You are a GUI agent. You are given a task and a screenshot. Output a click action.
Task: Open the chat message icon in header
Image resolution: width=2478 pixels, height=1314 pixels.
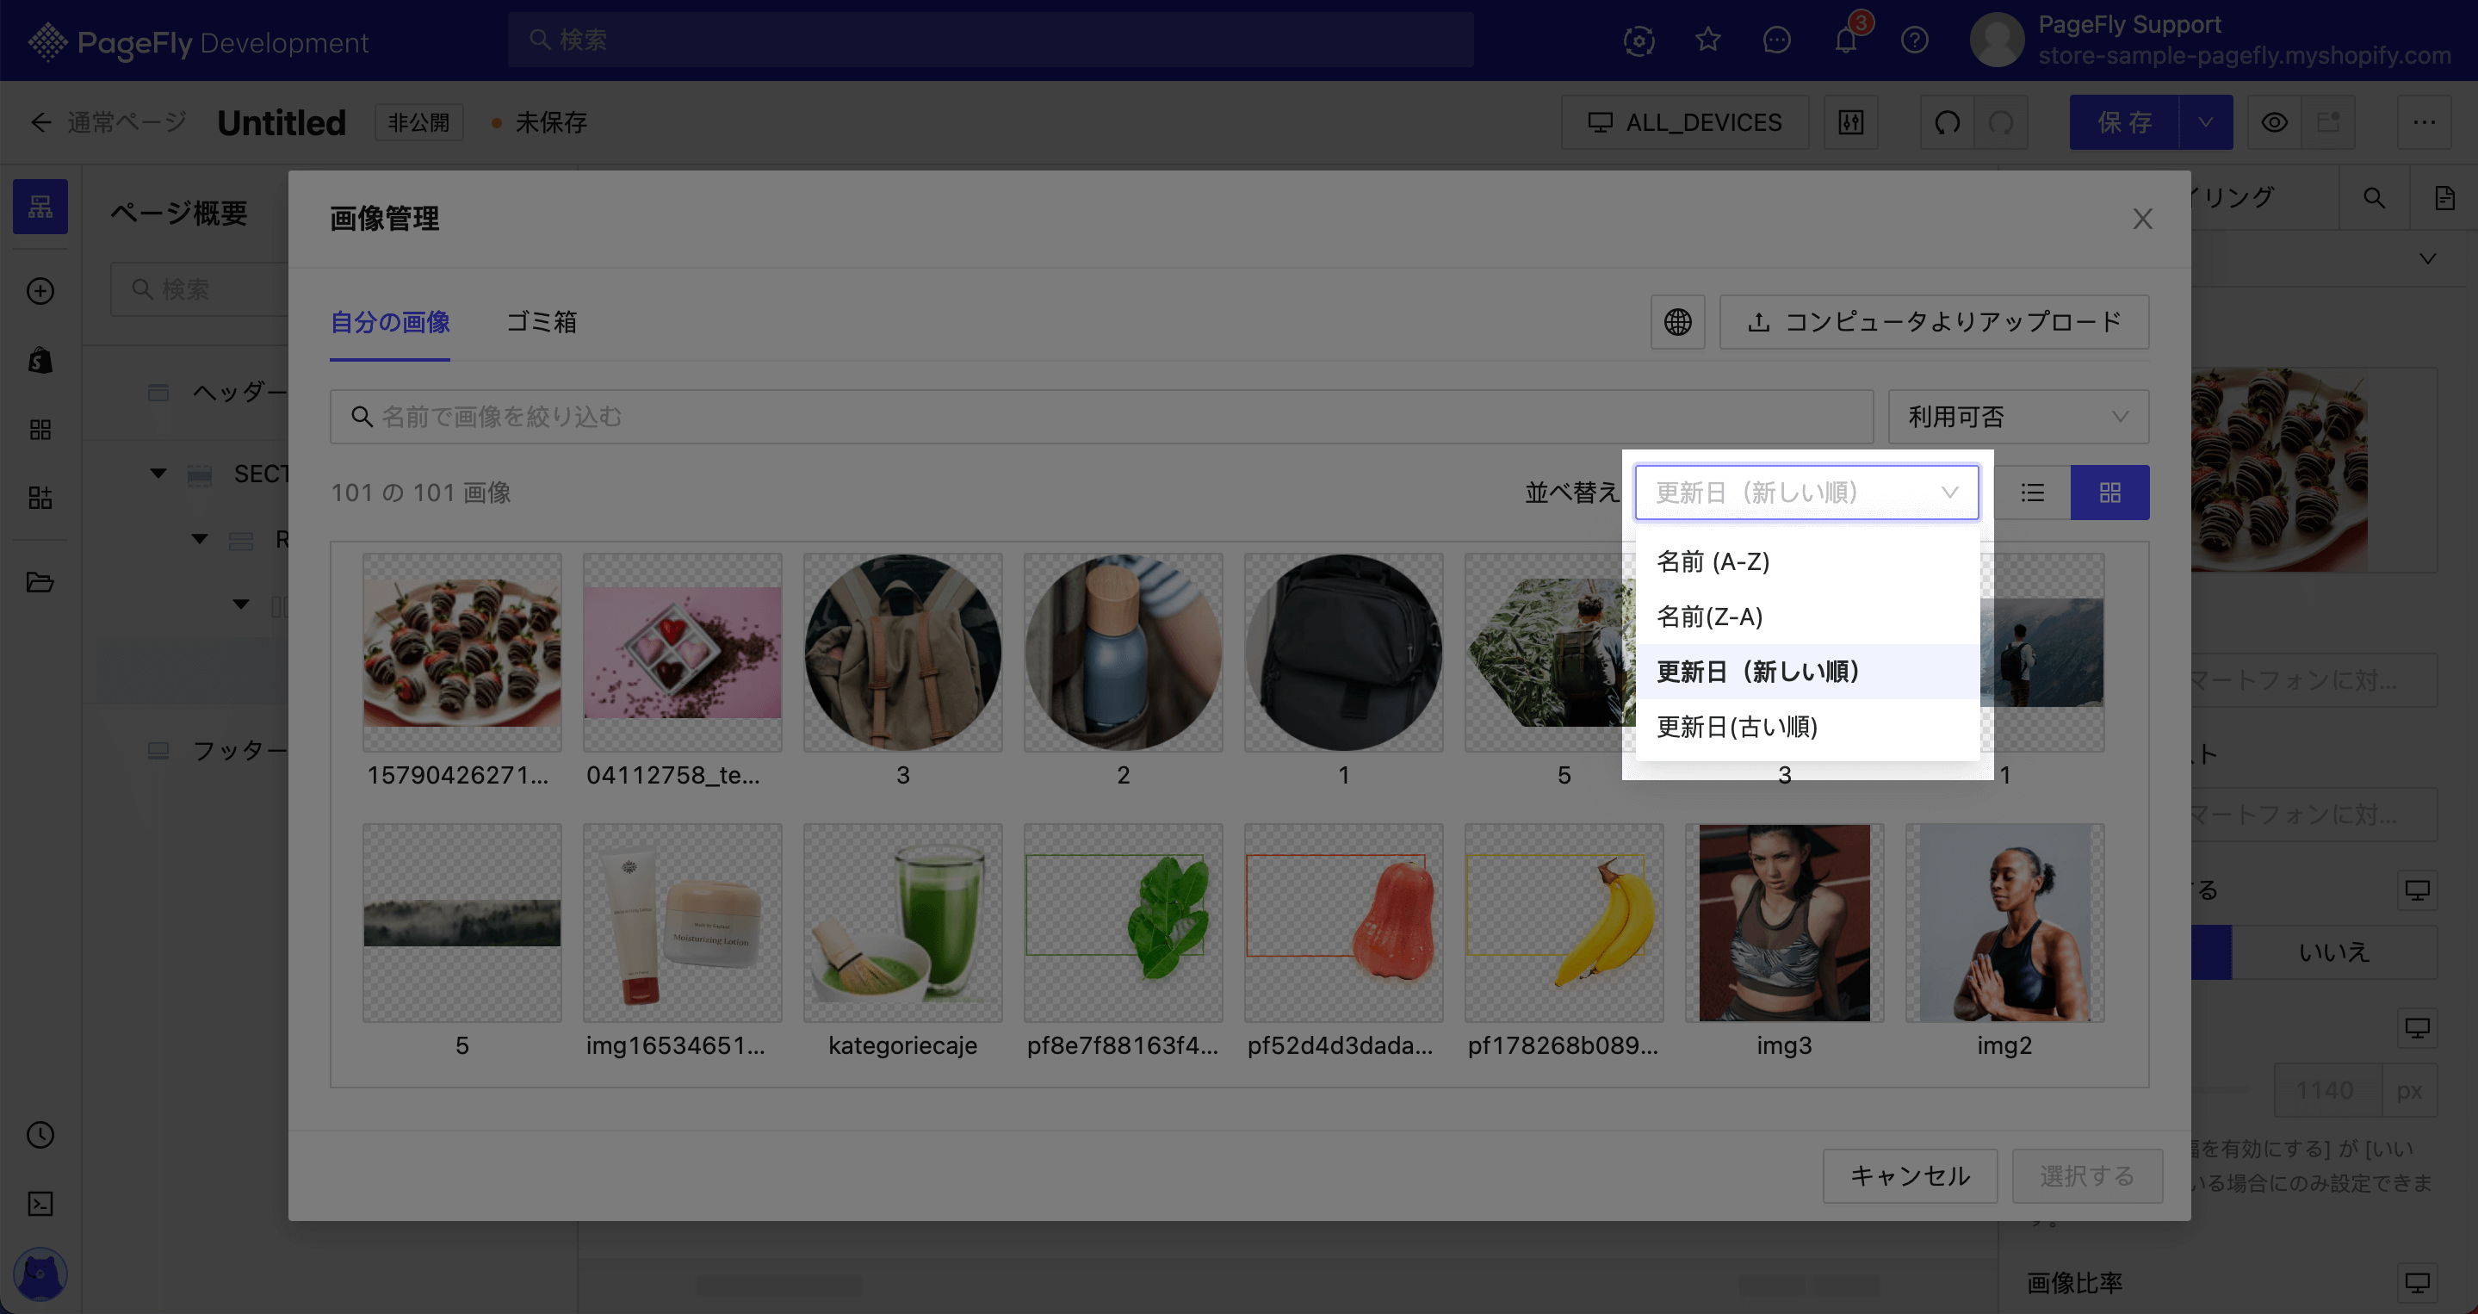click(1777, 40)
